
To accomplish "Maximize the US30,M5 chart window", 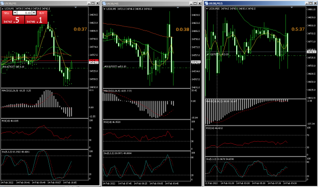I will click(x=195, y=3).
